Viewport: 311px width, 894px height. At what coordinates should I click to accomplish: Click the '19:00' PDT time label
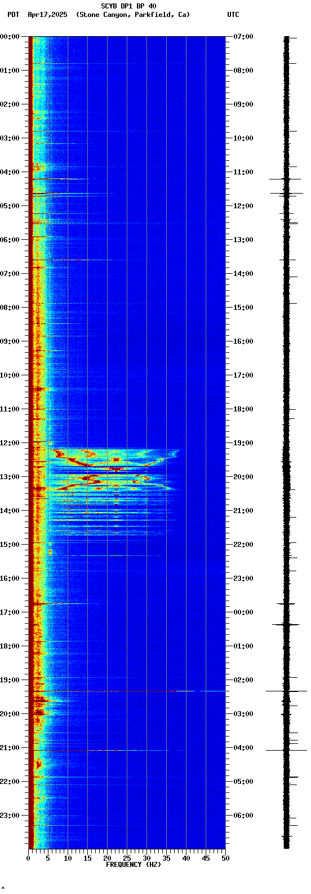[10, 680]
